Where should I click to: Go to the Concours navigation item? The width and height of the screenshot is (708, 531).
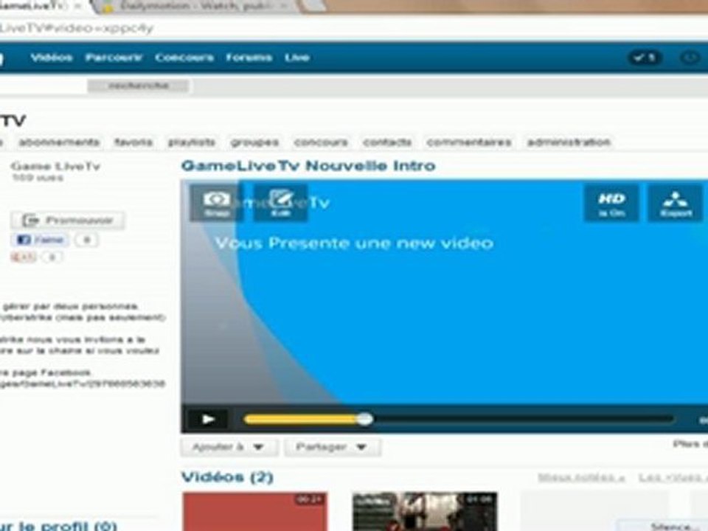(184, 58)
